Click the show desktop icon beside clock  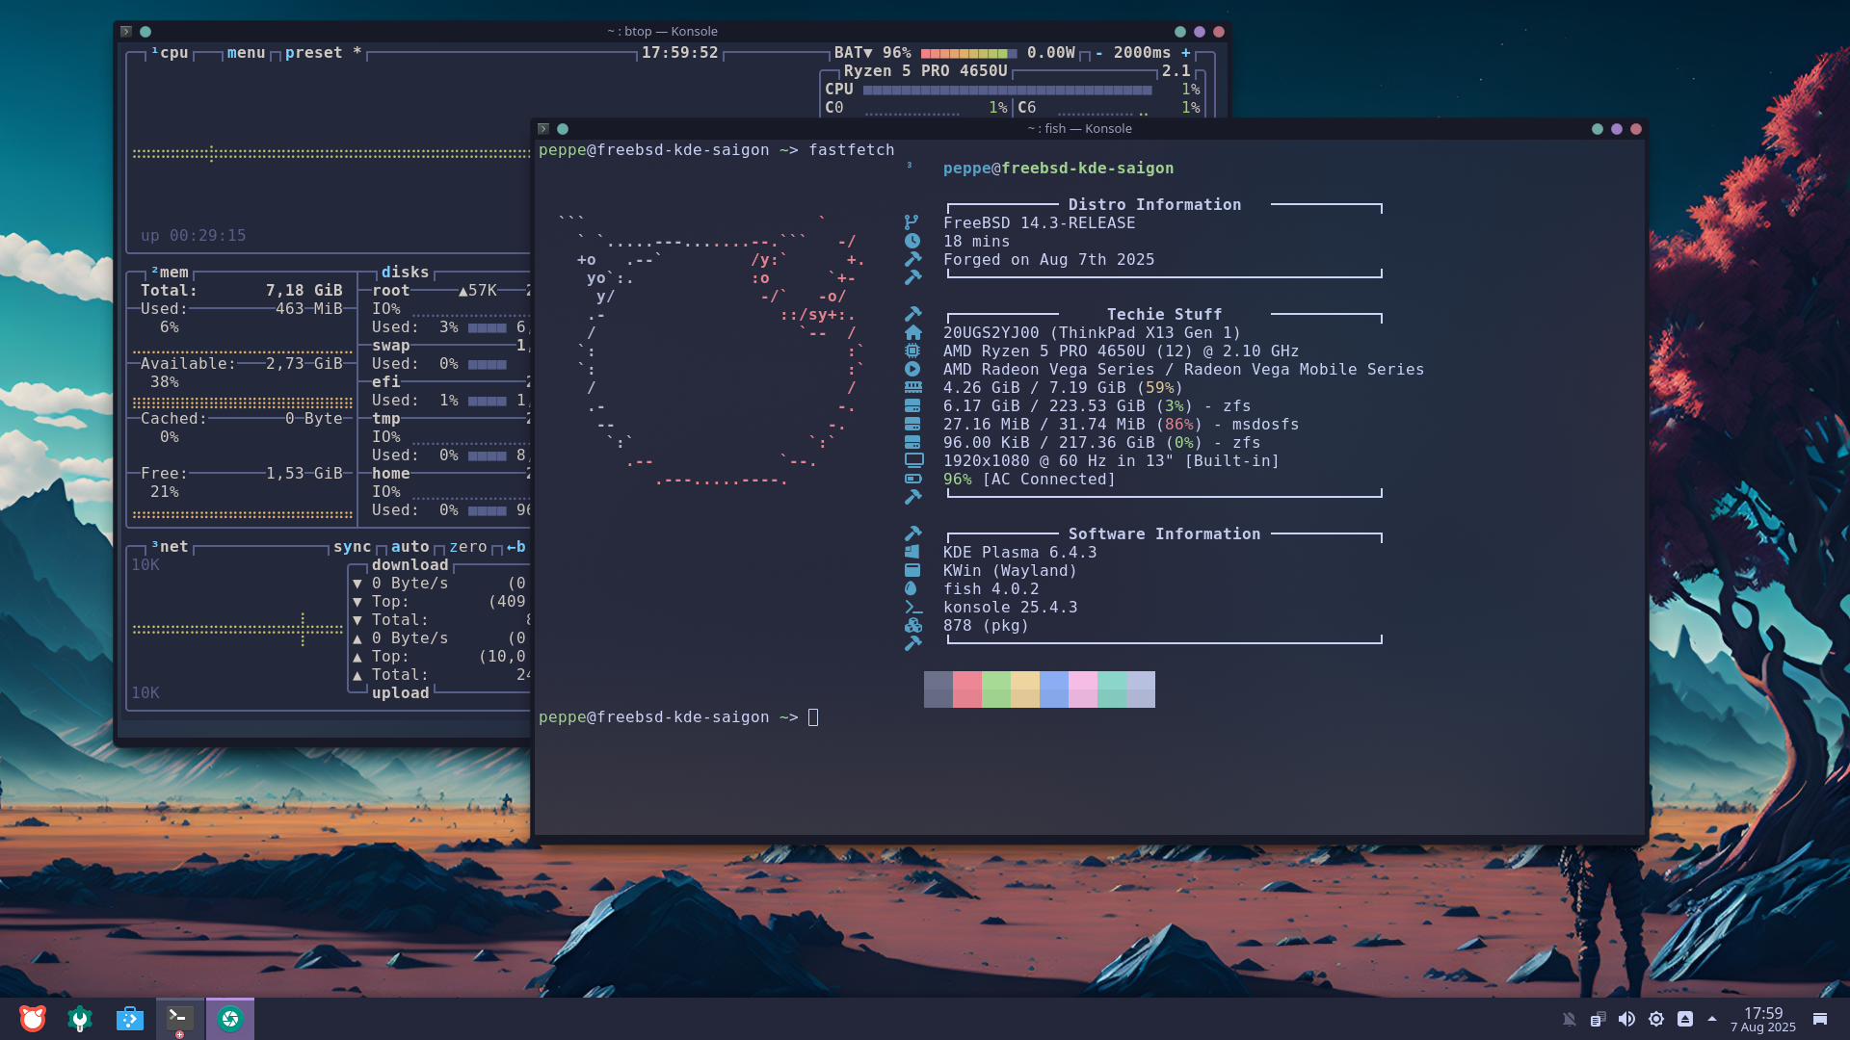[1820, 1019]
